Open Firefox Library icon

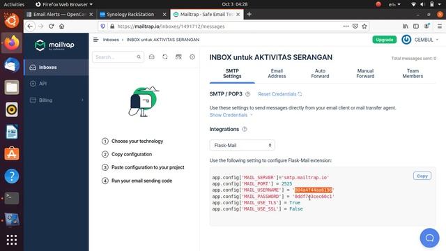tap(406, 26)
